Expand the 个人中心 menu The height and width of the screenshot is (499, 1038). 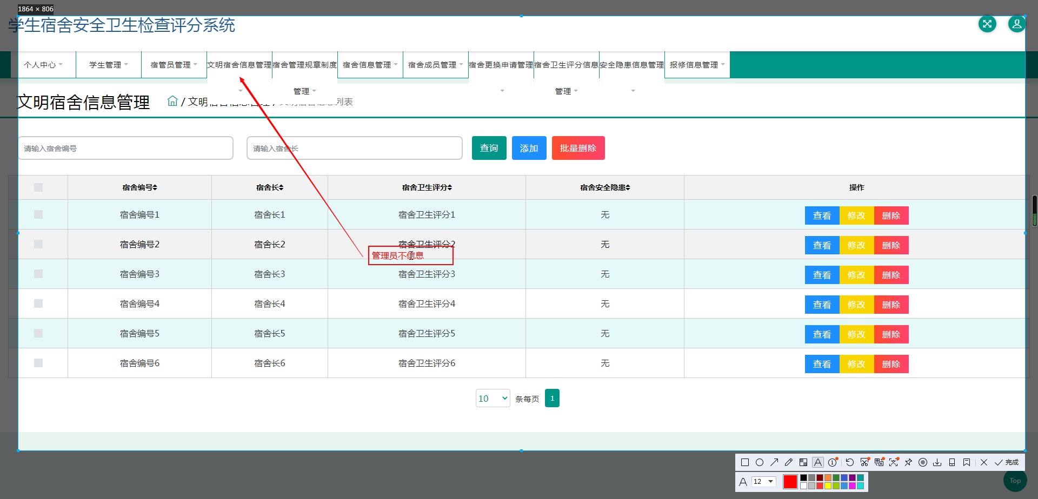point(43,65)
